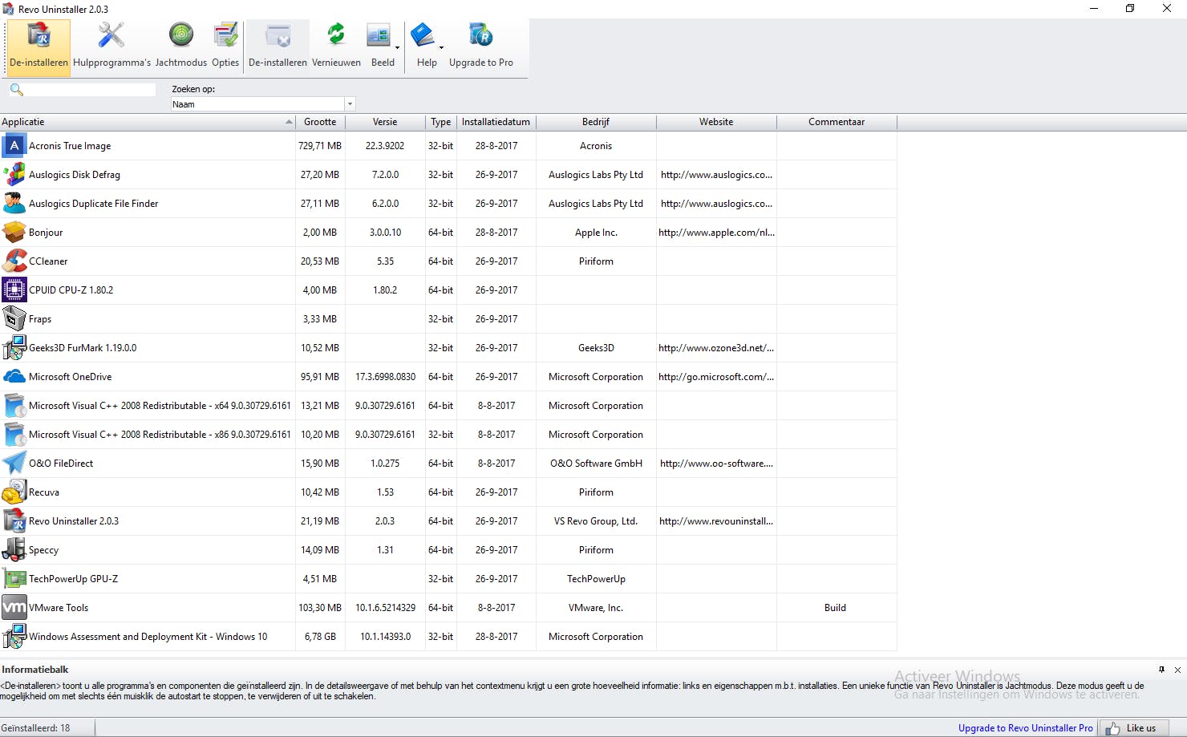Click the thumbs-up Like us button

tap(1134, 728)
